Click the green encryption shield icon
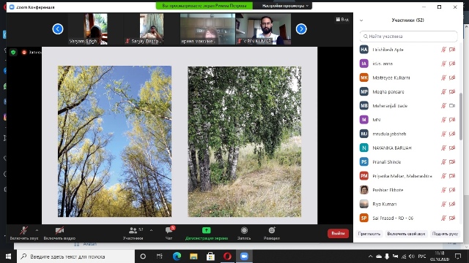This screenshot has width=469, height=263. click(x=13, y=53)
